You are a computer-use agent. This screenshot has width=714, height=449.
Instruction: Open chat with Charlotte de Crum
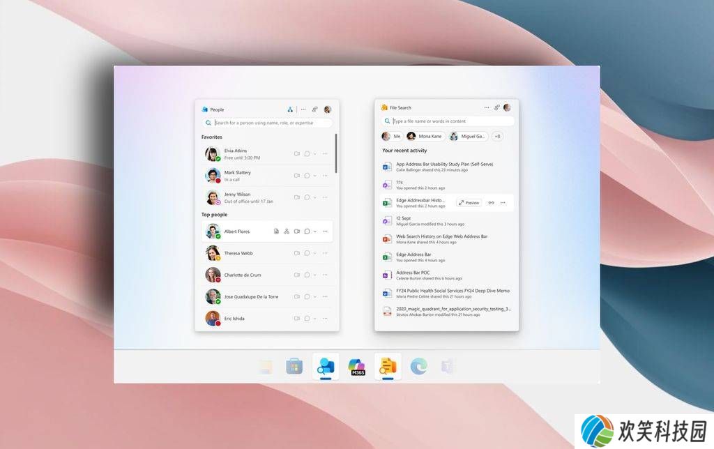tap(307, 275)
